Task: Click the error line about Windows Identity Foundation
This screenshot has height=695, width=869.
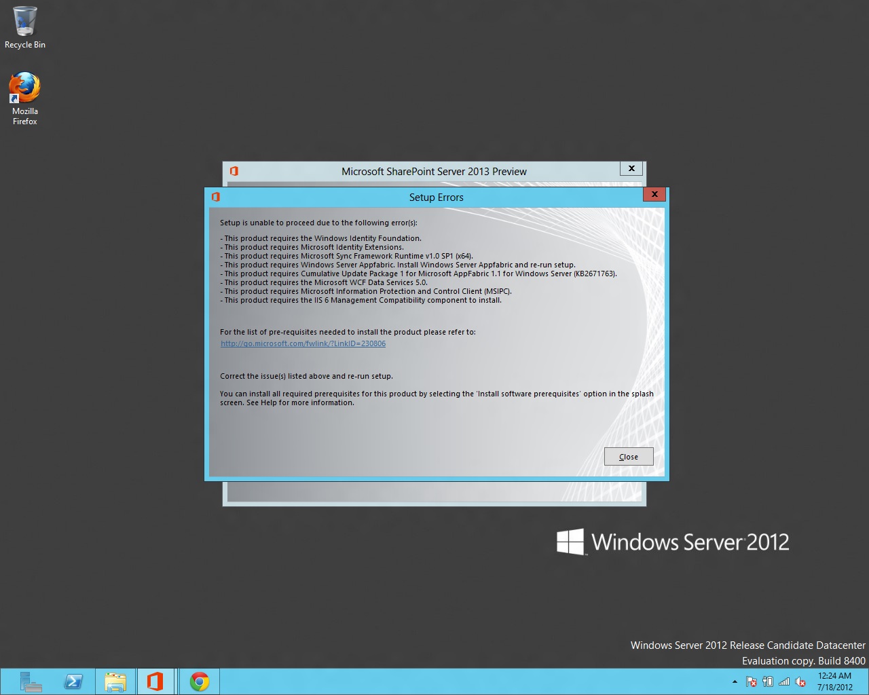Action: pyautogui.click(x=320, y=238)
